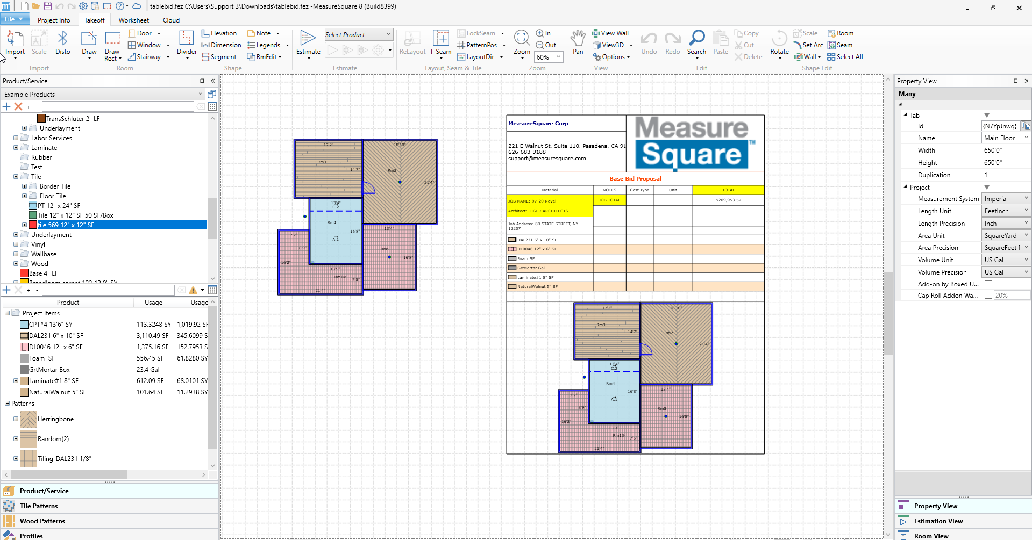Collapse the Tile folder
This screenshot has width=1032, height=540.
point(16,177)
